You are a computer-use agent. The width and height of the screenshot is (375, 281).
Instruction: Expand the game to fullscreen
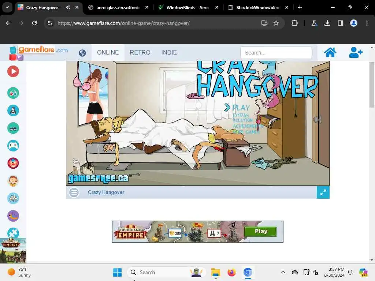click(x=323, y=192)
